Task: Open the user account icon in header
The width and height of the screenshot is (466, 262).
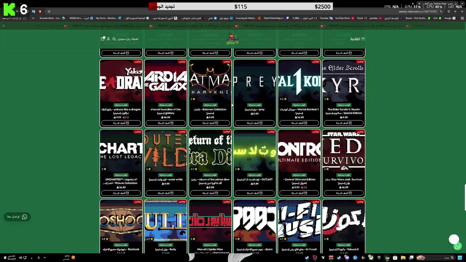Action: (x=108, y=39)
